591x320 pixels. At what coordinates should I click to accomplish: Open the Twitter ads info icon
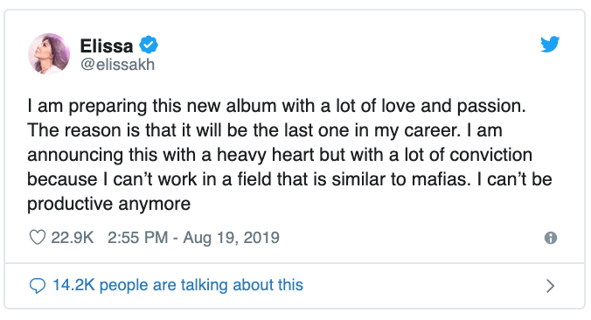(551, 238)
